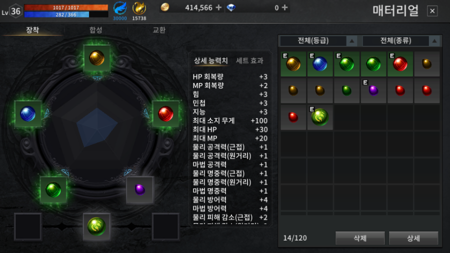This screenshot has height=253, width=450.
Task: Switch to the 교환 tab
Action: [x=159, y=30]
